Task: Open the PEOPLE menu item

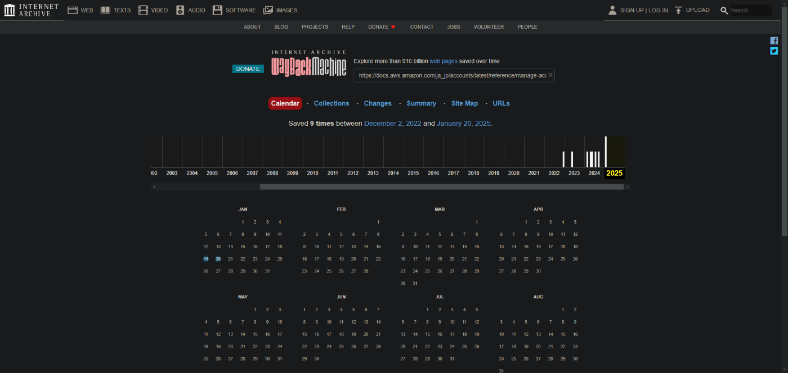Action: [527, 27]
